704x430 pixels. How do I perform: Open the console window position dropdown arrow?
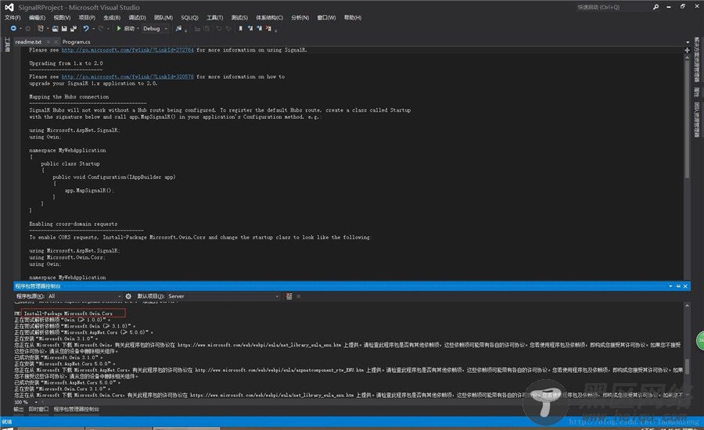click(671, 286)
